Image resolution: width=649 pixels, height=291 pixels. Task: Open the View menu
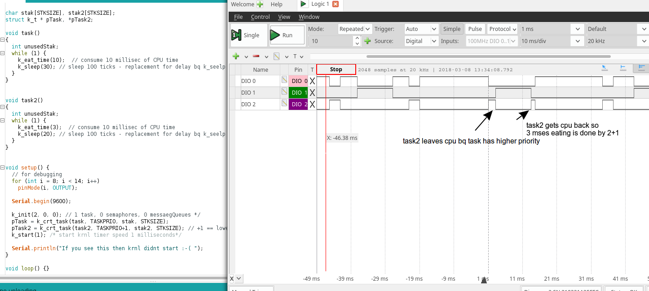[x=284, y=17]
